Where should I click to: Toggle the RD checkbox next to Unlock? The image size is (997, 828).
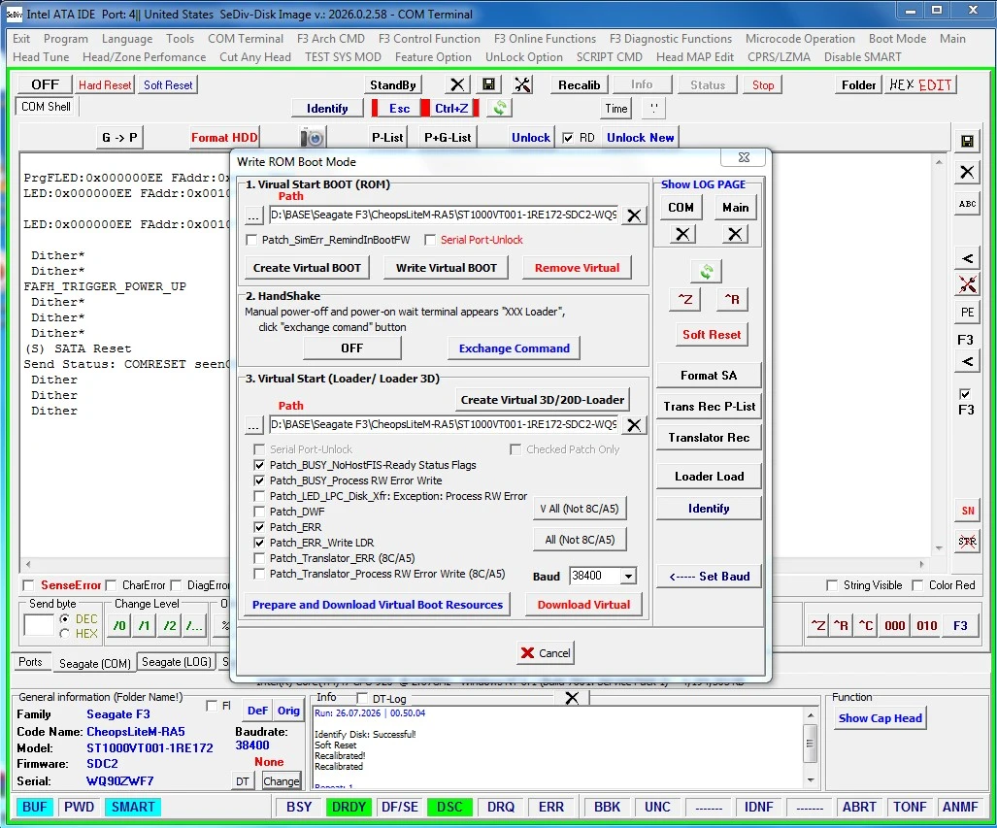tap(568, 138)
